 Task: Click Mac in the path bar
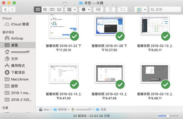click(44, 110)
